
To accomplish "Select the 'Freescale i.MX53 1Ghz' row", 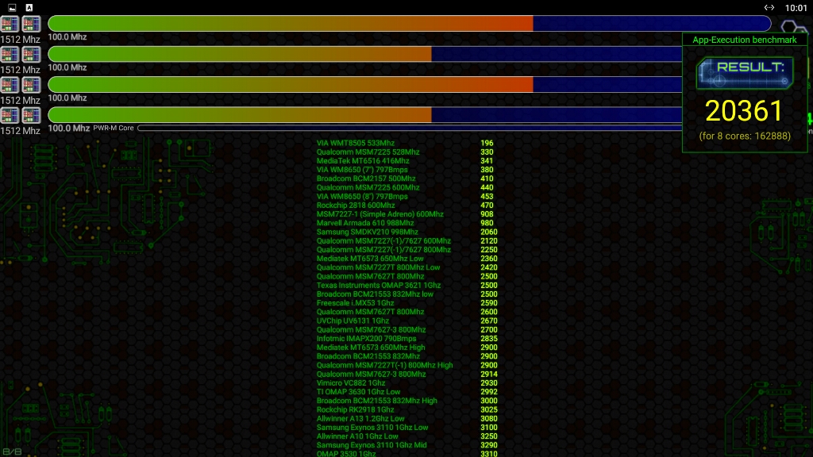I will [407, 302].
